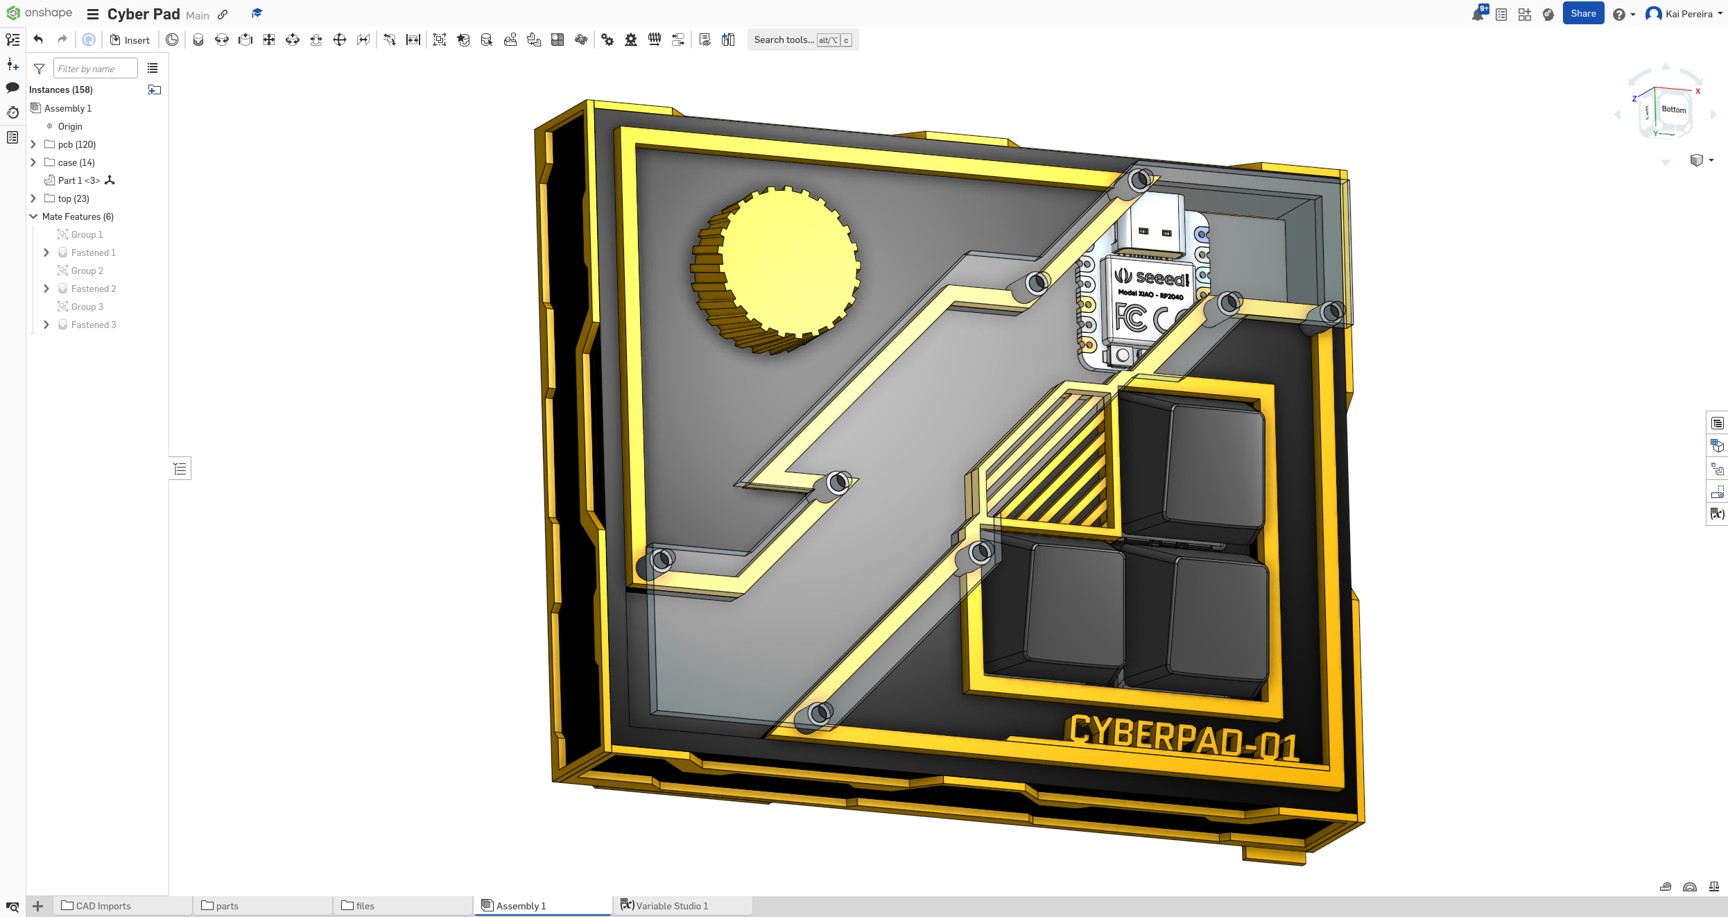1728x917 pixels.
Task: Toggle the list view option beside the filter field
Action: (x=153, y=68)
